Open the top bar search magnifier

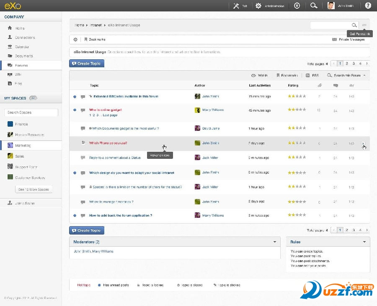(313, 5)
